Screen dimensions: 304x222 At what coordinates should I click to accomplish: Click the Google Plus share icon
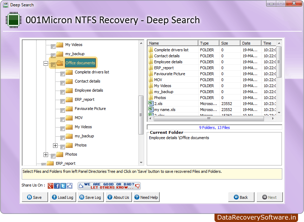click(51, 186)
